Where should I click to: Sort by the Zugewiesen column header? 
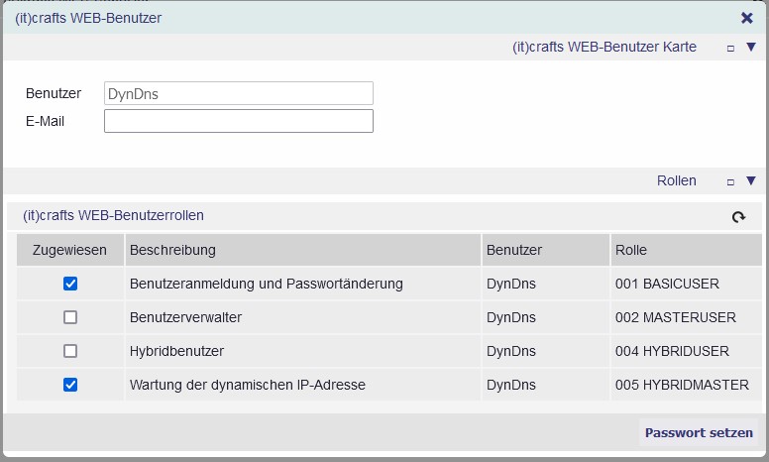(x=69, y=250)
